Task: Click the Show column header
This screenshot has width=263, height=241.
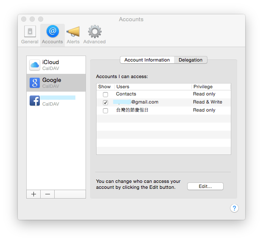Action: (104, 87)
